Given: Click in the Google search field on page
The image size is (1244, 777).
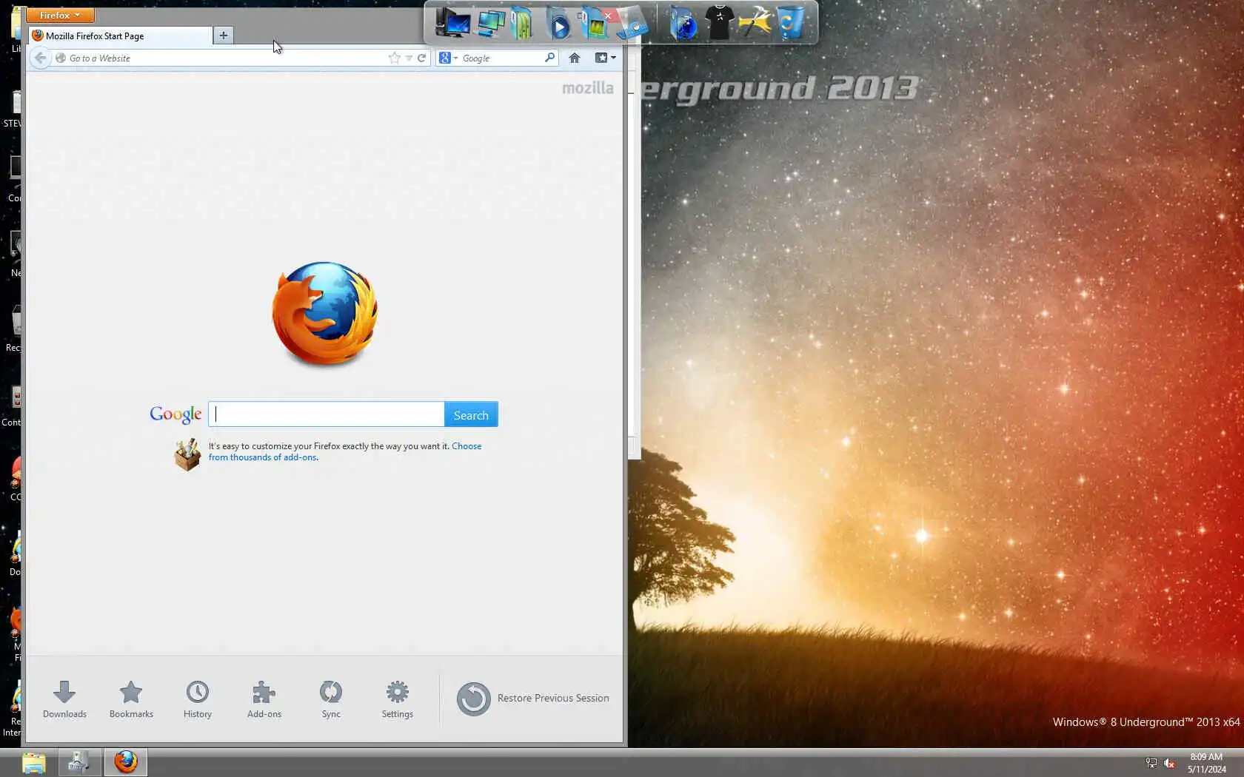Looking at the screenshot, I should tap(327, 414).
